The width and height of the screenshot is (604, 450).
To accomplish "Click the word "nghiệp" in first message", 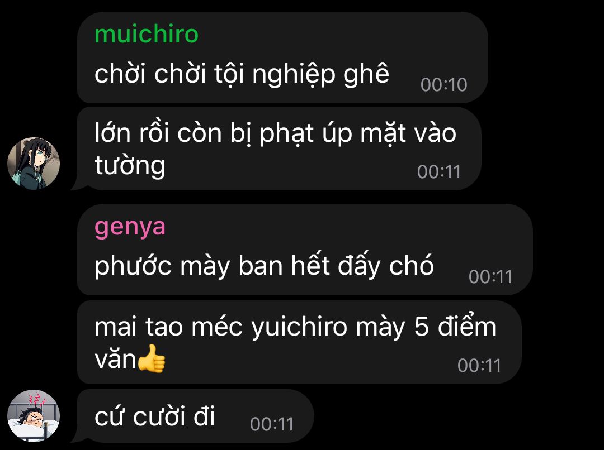I will pyautogui.click(x=294, y=75).
